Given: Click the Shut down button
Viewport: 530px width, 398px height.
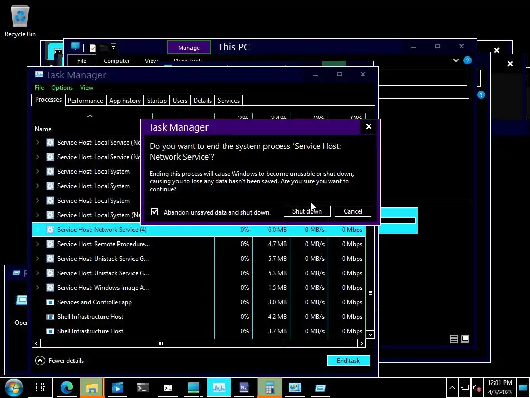Looking at the screenshot, I should point(307,211).
